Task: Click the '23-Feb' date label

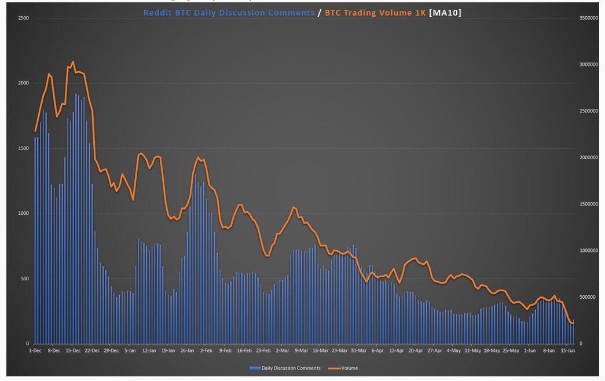Action: pos(263,350)
